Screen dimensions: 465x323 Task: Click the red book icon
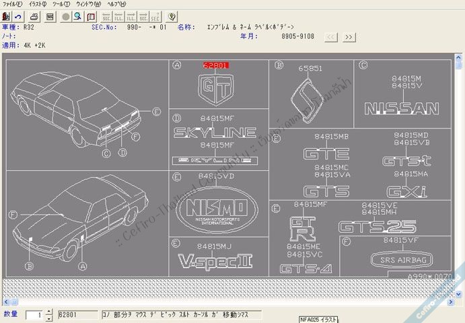tap(90, 16)
